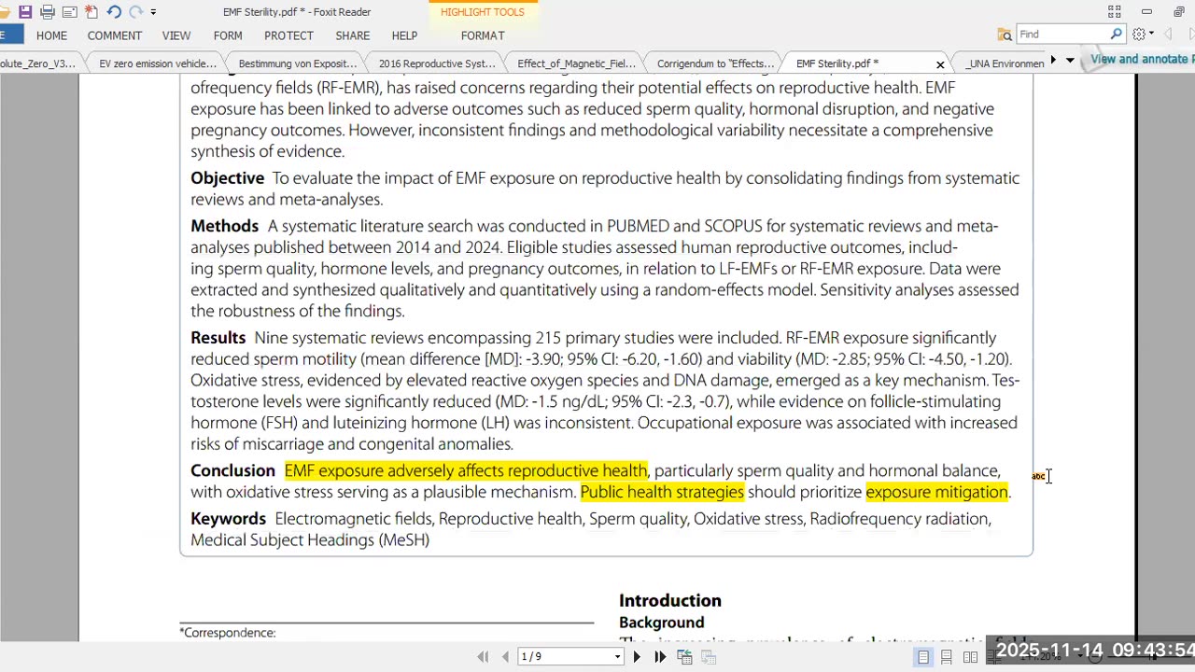
Task: Open the COMMENT ribbon tab
Action: pyautogui.click(x=115, y=35)
